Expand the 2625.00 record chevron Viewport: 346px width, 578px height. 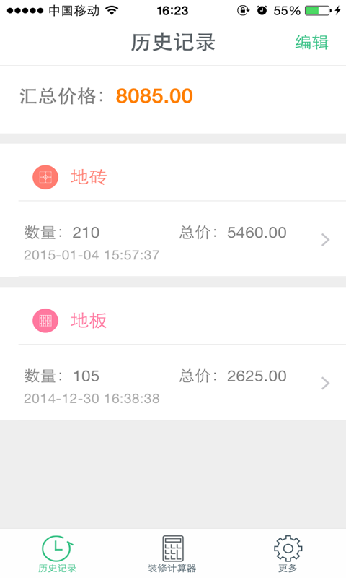pos(325,384)
